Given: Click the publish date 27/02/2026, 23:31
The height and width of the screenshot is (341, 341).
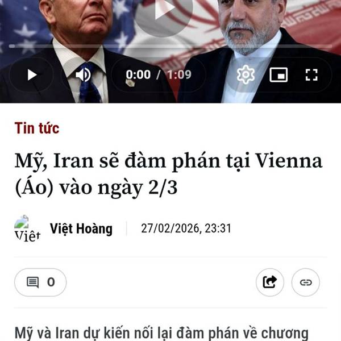Looking at the screenshot, I should [186, 228].
